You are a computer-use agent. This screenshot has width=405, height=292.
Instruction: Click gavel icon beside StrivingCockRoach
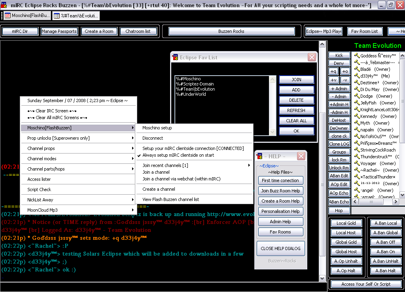(x=357, y=150)
